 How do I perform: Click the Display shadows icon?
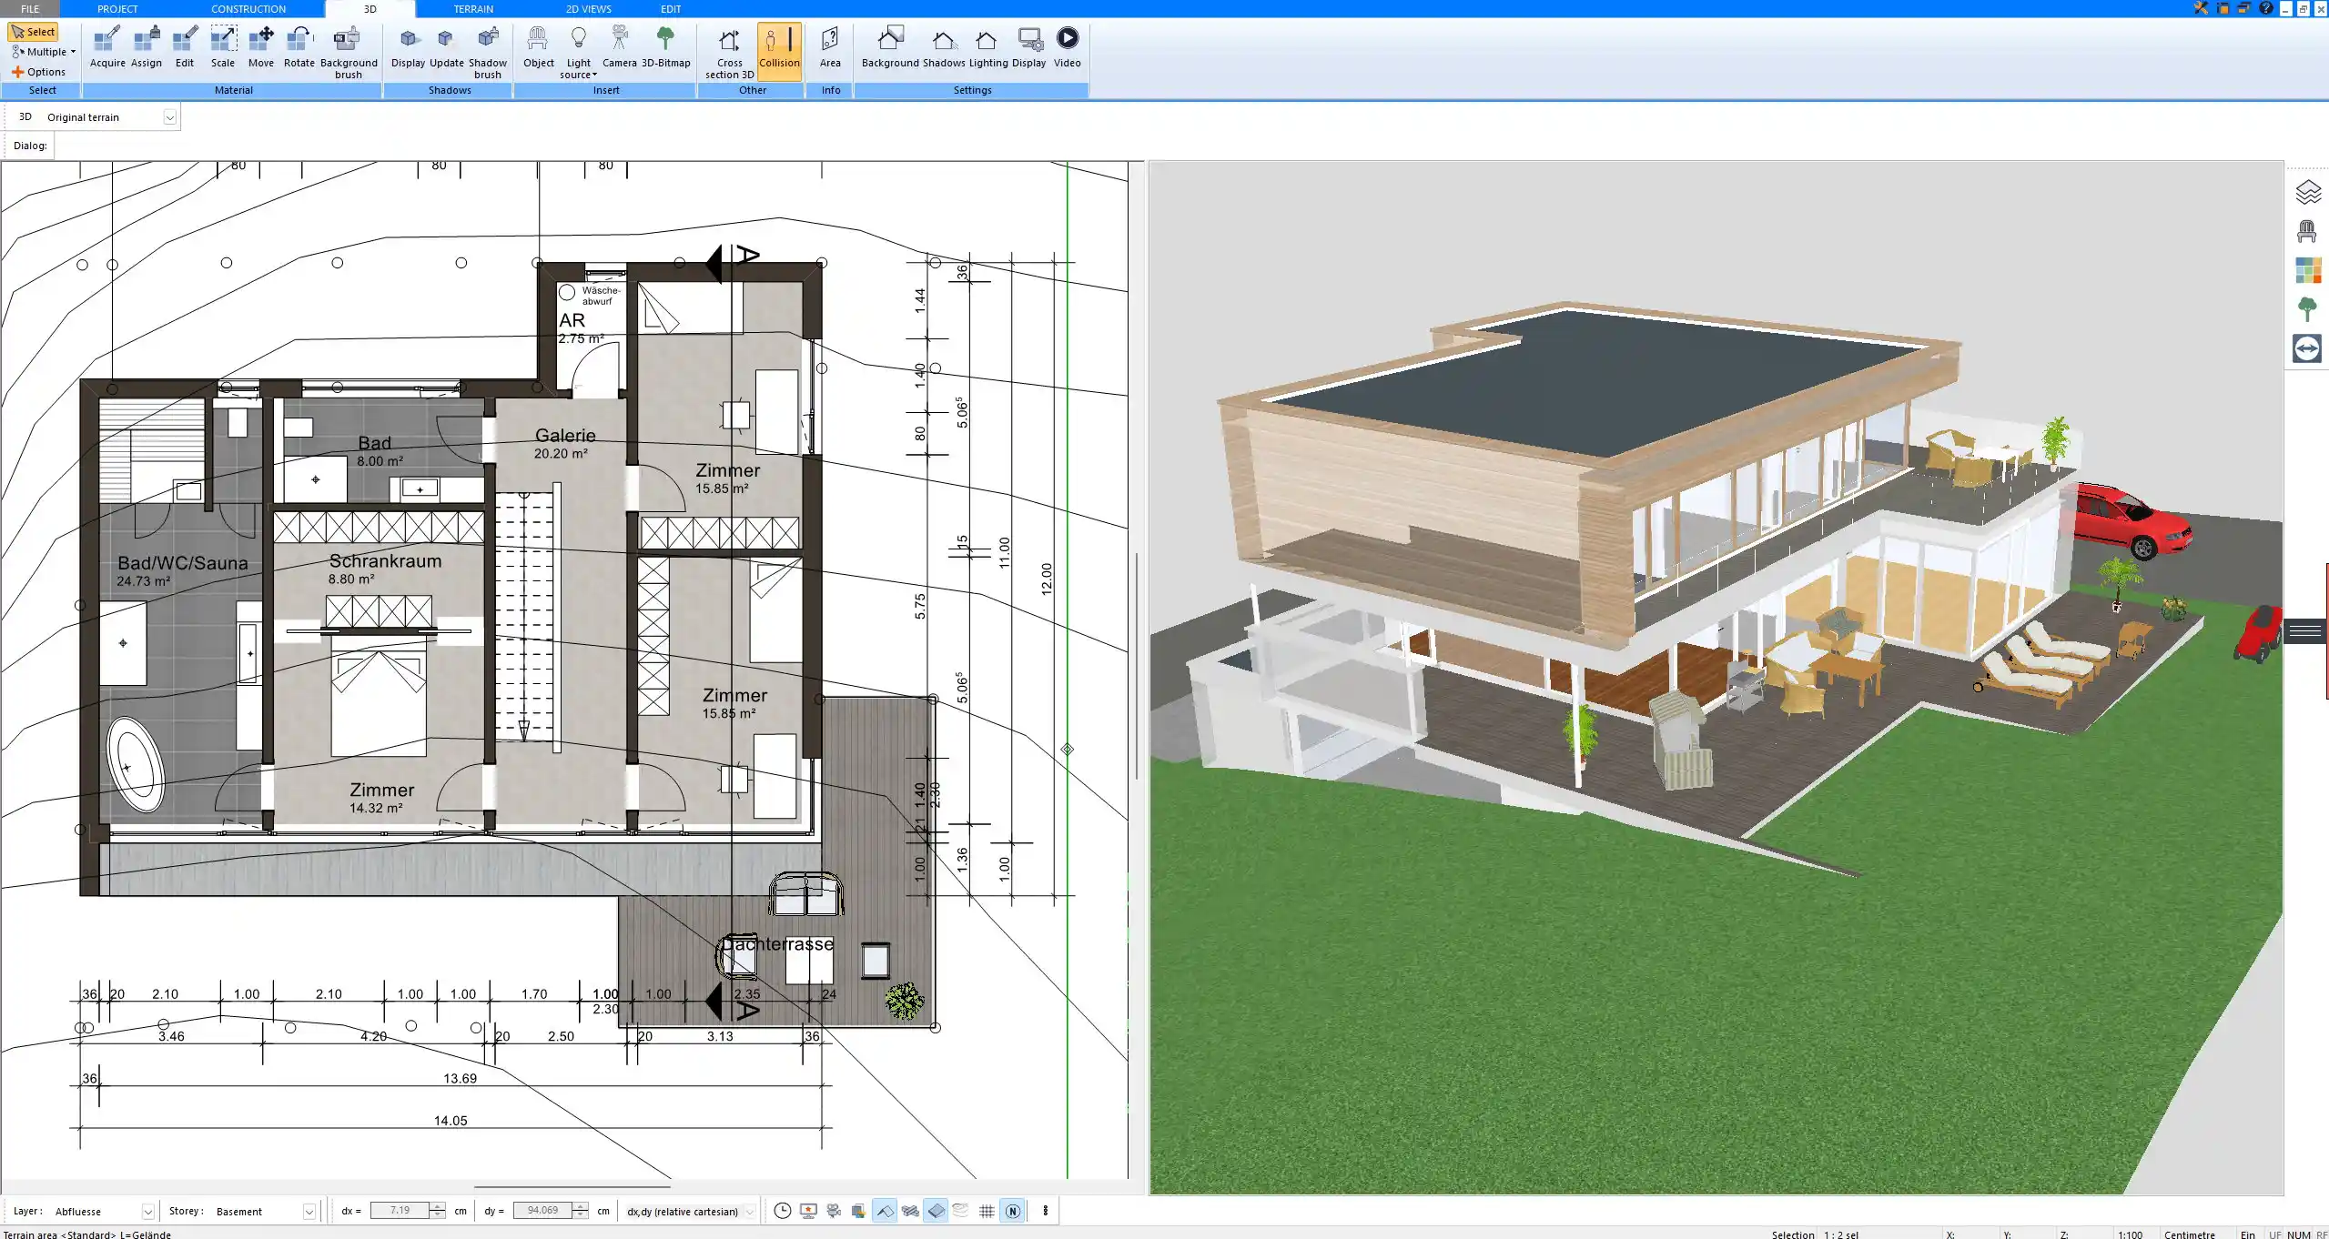408,47
